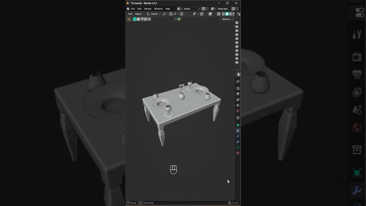
Task: Open the properties editor type selector
Action: click(238, 74)
